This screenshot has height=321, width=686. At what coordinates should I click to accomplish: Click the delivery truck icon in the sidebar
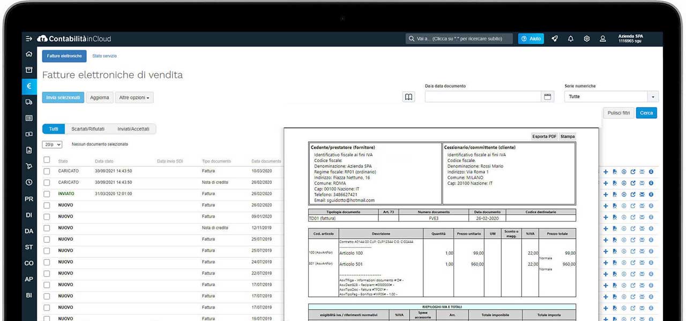pos(29,102)
